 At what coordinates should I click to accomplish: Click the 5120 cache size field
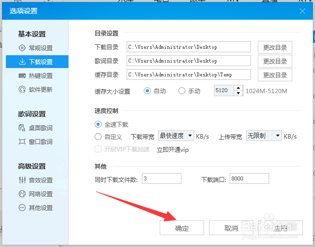coord(224,90)
